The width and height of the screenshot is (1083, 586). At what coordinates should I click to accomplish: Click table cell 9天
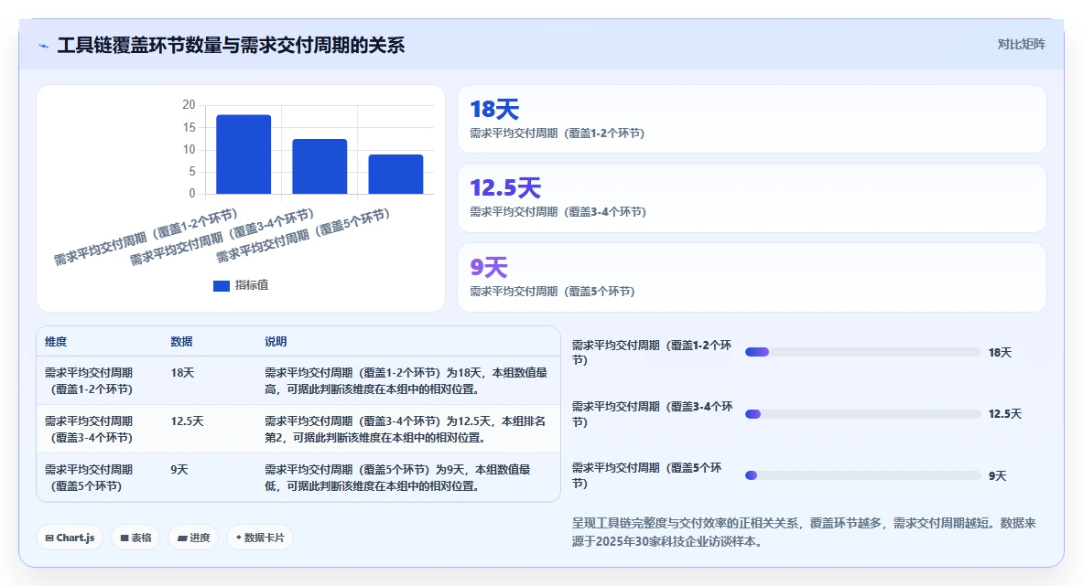(x=179, y=470)
